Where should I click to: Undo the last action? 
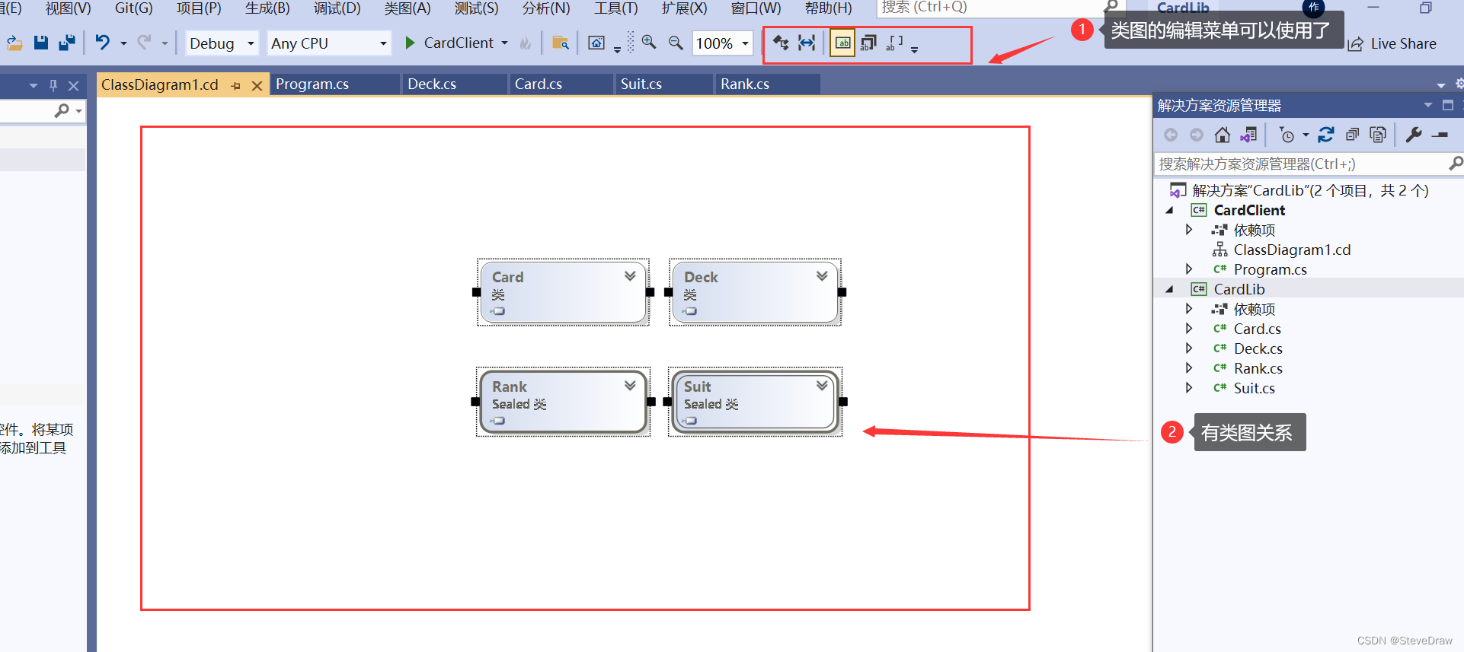pyautogui.click(x=103, y=43)
